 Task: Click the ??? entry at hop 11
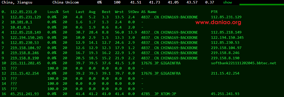[13, 68]
